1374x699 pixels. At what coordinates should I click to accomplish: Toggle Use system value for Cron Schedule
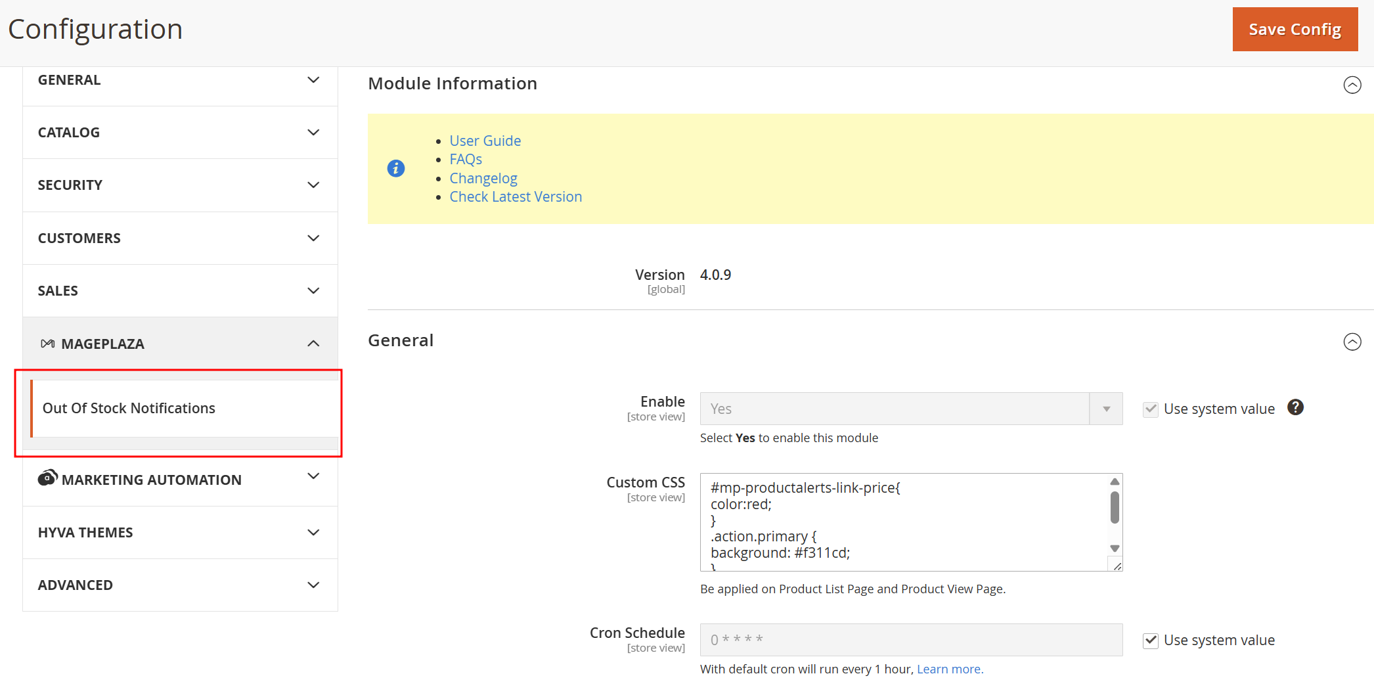pyautogui.click(x=1150, y=641)
